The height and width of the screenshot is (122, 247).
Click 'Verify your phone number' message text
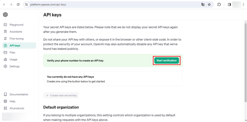coord(75,61)
